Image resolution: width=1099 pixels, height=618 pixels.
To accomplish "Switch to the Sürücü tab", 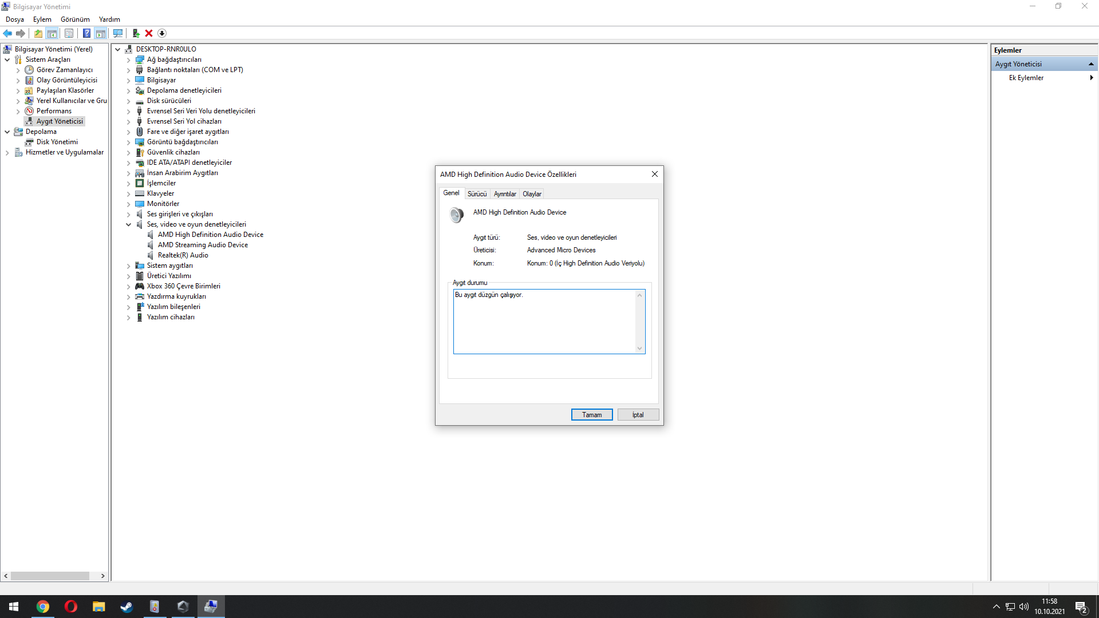I will click(x=477, y=194).
